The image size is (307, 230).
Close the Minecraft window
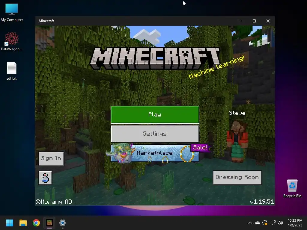(x=268, y=21)
